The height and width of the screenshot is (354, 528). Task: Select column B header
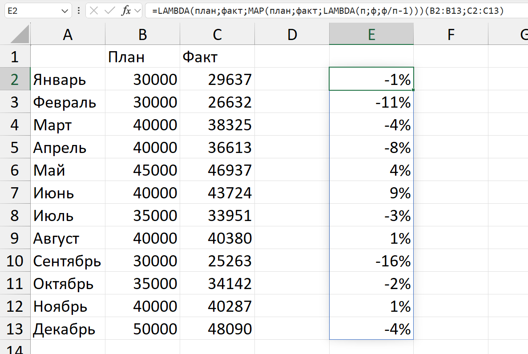pyautogui.click(x=142, y=34)
